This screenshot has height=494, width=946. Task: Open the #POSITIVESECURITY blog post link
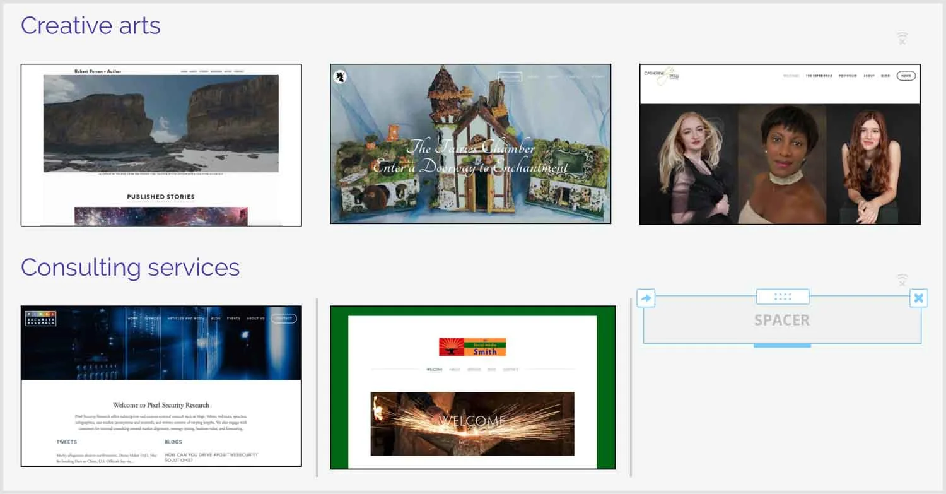coord(212,456)
